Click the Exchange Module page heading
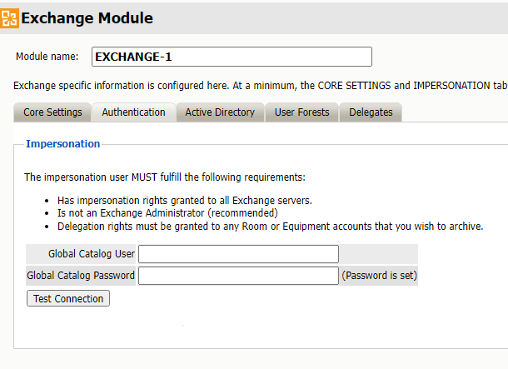The width and height of the screenshot is (508, 369). pos(87,17)
